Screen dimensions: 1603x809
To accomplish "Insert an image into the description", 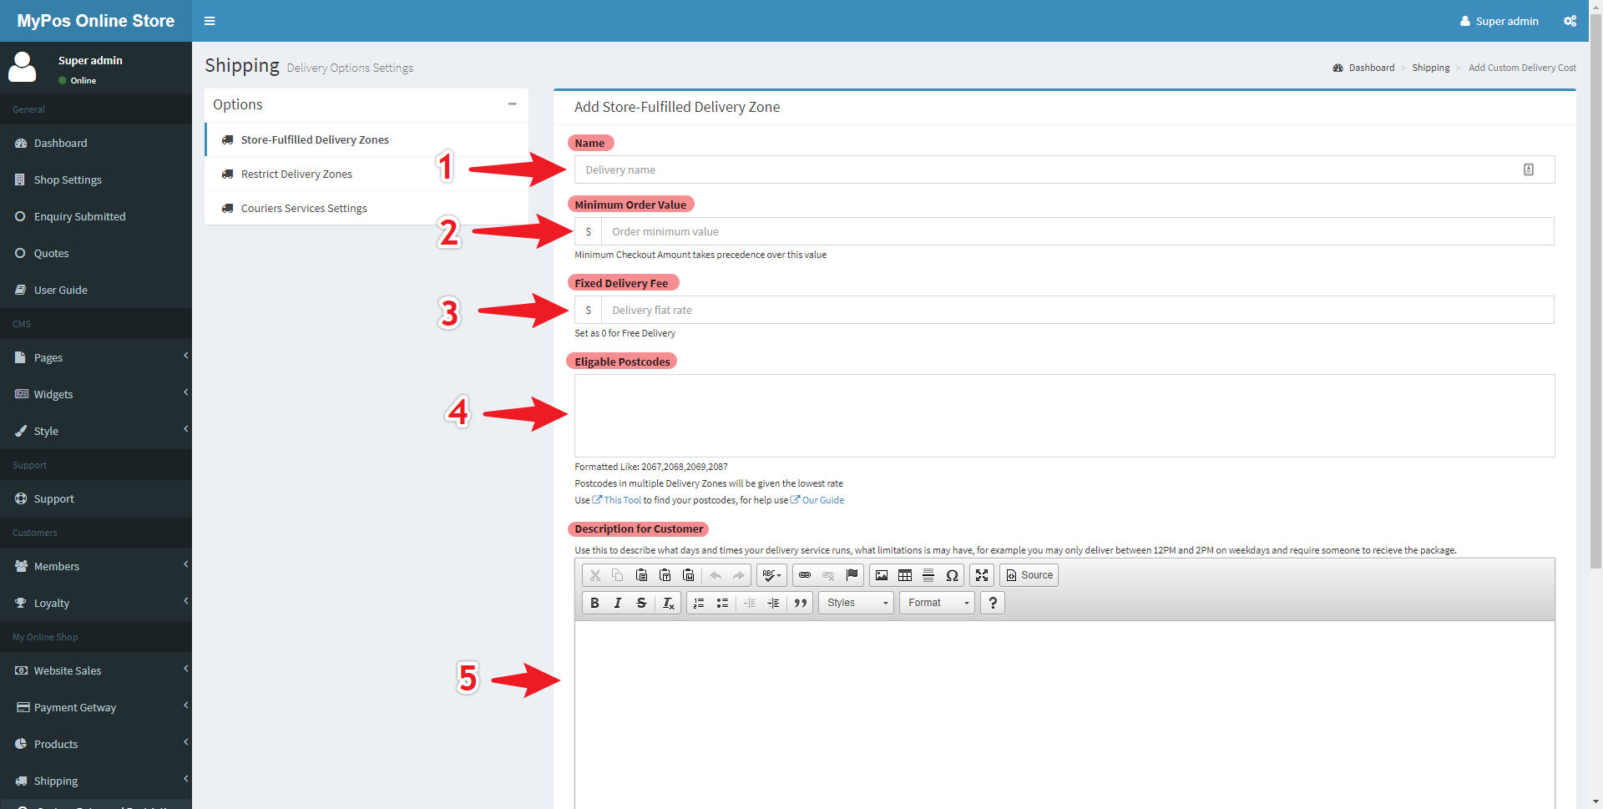I will pos(882,575).
